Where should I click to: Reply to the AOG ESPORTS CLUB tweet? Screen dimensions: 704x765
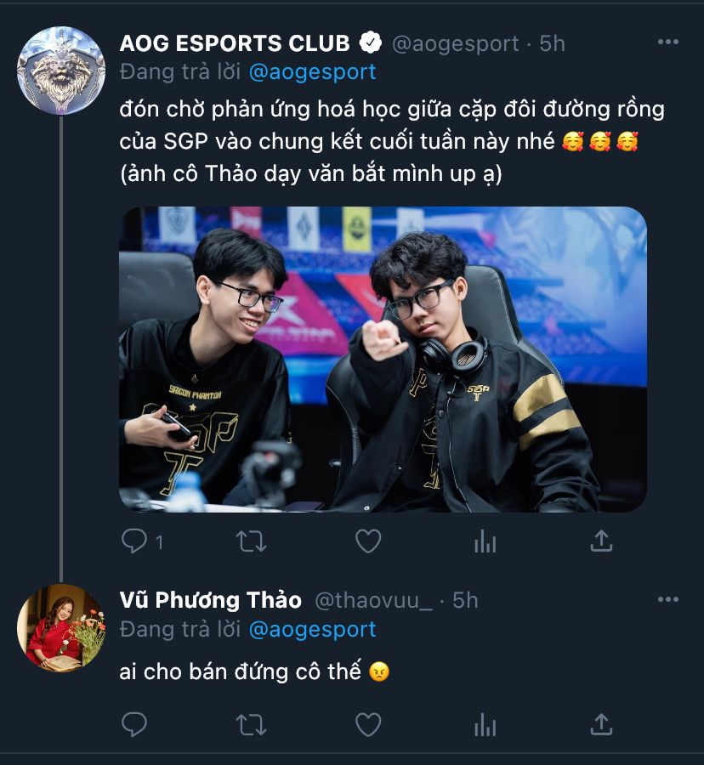tap(134, 541)
